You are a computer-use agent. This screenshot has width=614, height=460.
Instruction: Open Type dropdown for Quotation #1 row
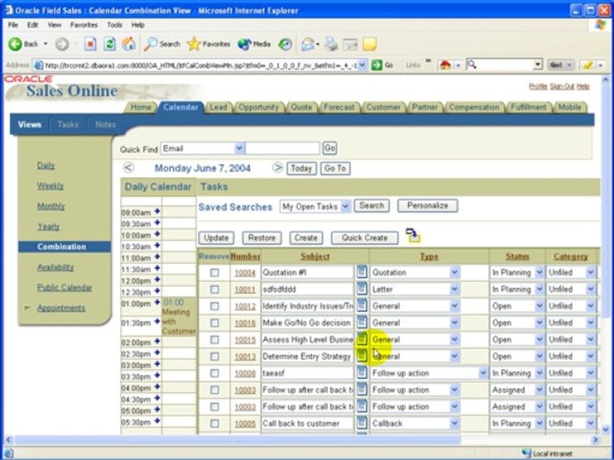454,272
